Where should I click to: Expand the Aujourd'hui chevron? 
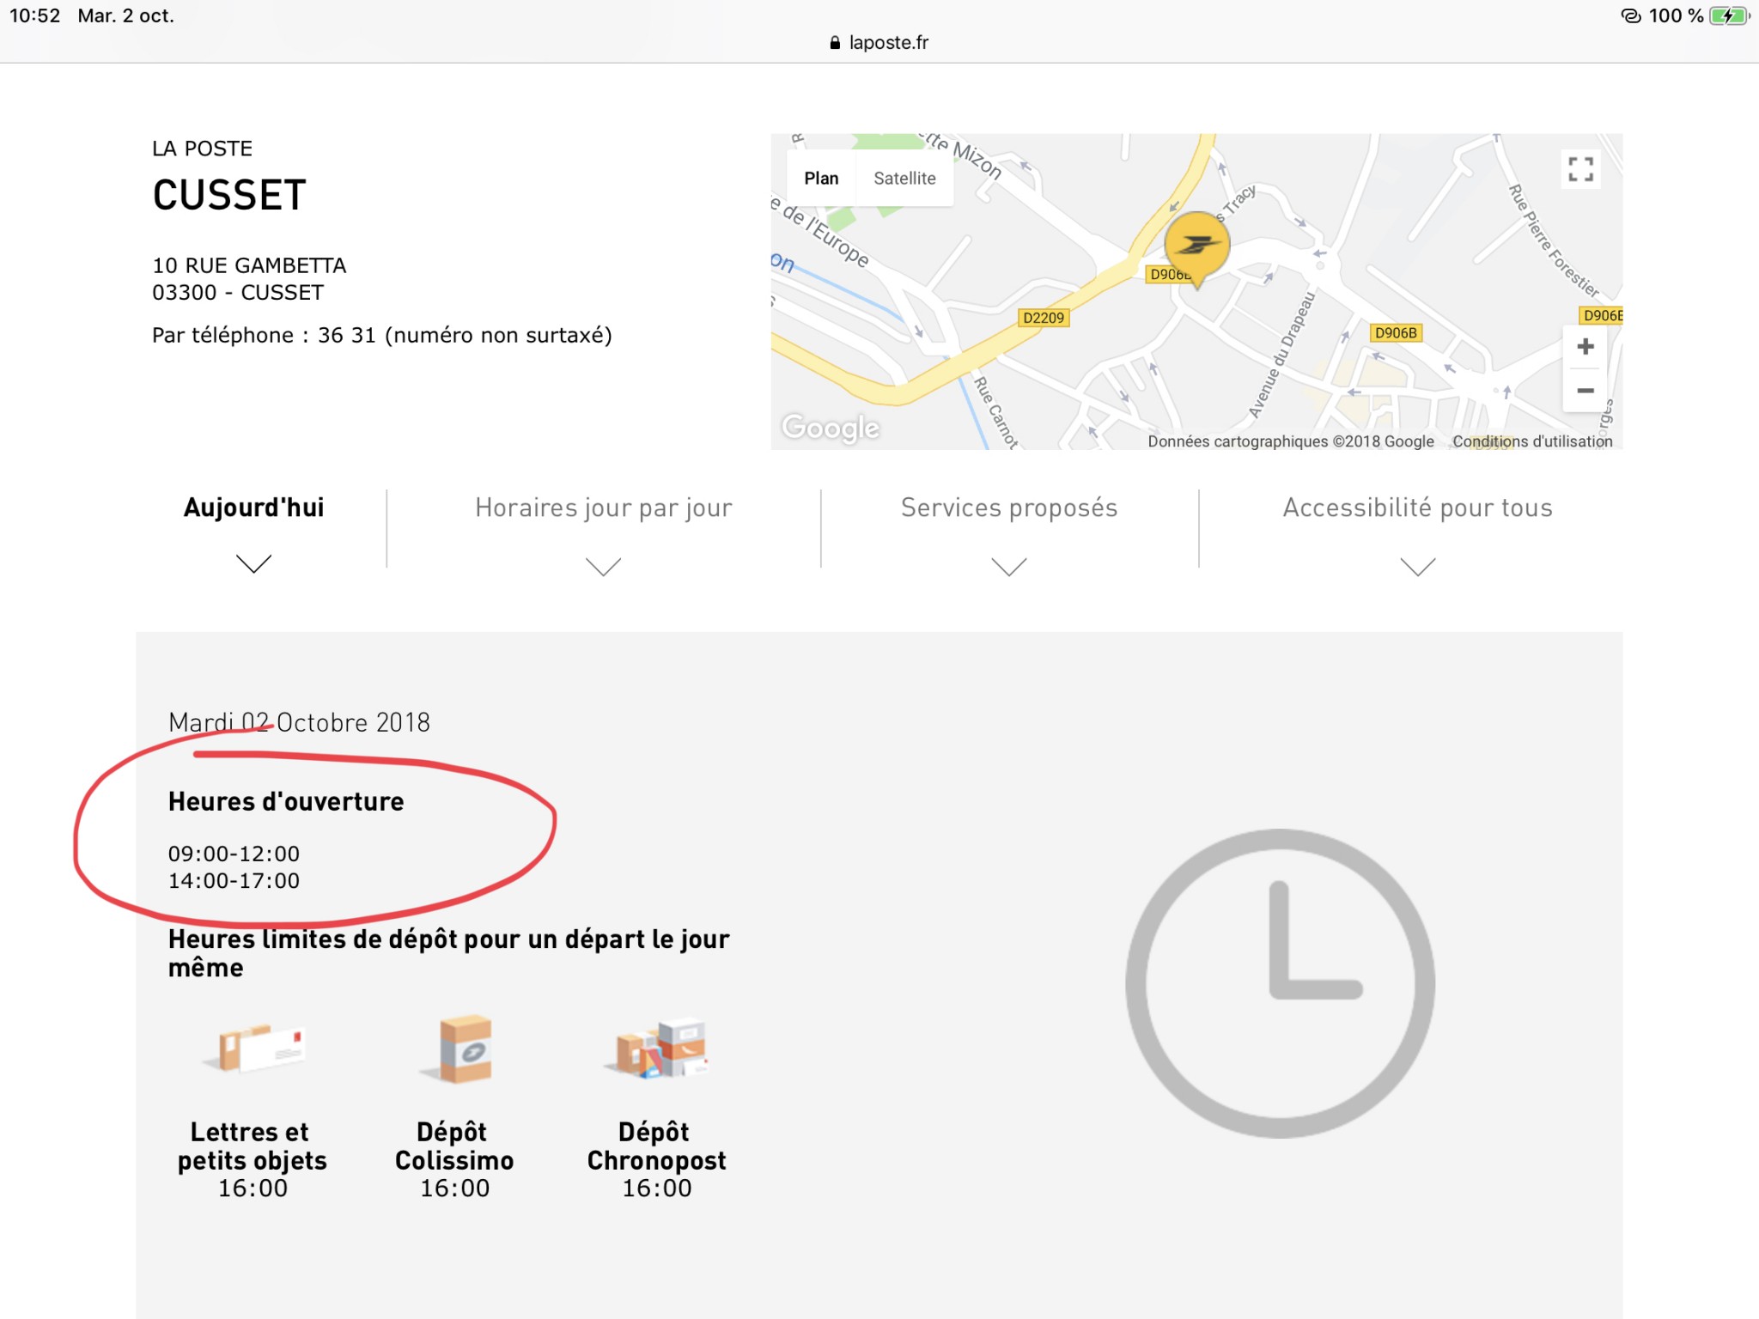pyautogui.click(x=253, y=563)
